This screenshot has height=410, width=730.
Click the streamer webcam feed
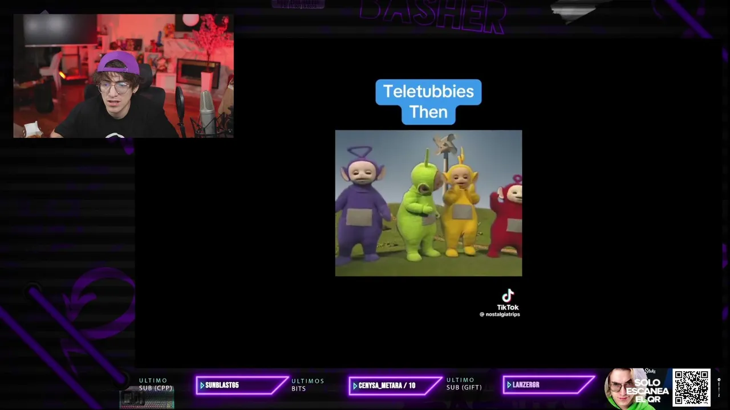123,76
